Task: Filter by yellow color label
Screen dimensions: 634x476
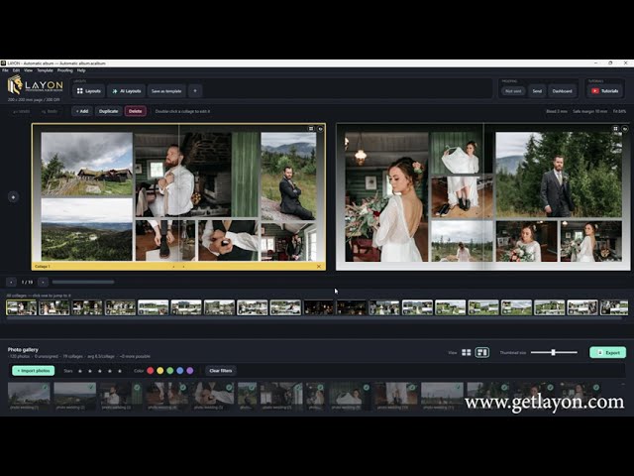Action: click(x=160, y=370)
